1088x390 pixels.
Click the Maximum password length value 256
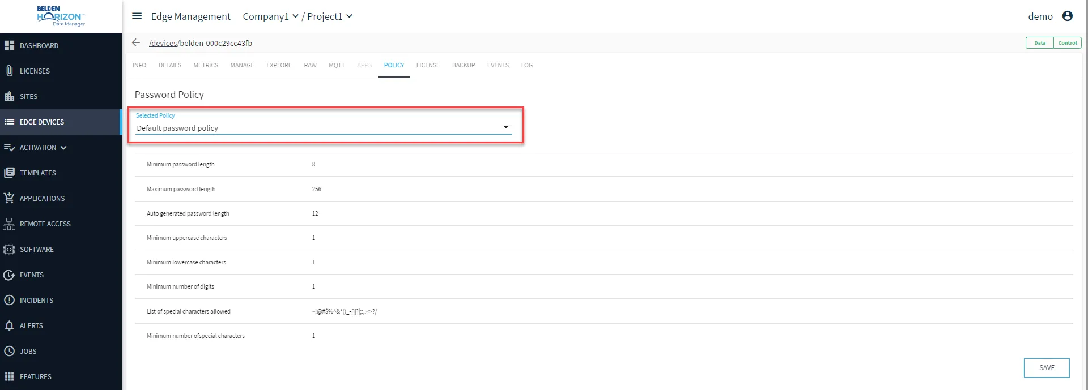tap(316, 189)
